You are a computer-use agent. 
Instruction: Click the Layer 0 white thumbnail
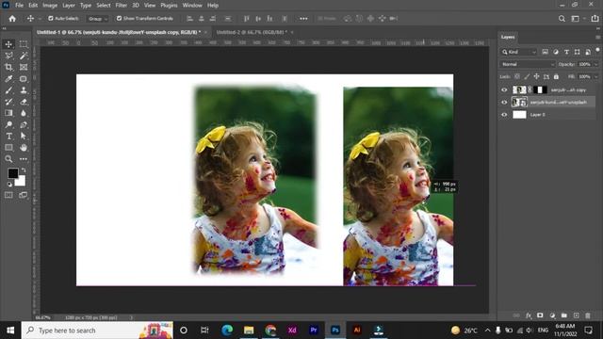(x=519, y=115)
